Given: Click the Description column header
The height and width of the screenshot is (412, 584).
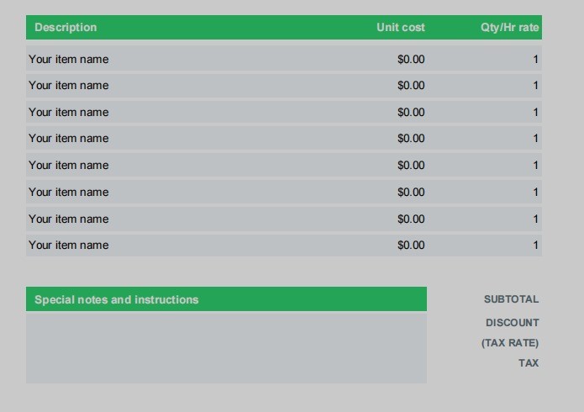Looking at the screenshot, I should pos(66,28).
